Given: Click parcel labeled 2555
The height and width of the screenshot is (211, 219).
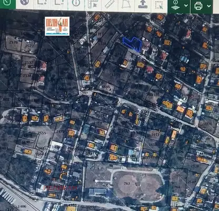Looking at the screenshot, I should click(x=42, y=133).
